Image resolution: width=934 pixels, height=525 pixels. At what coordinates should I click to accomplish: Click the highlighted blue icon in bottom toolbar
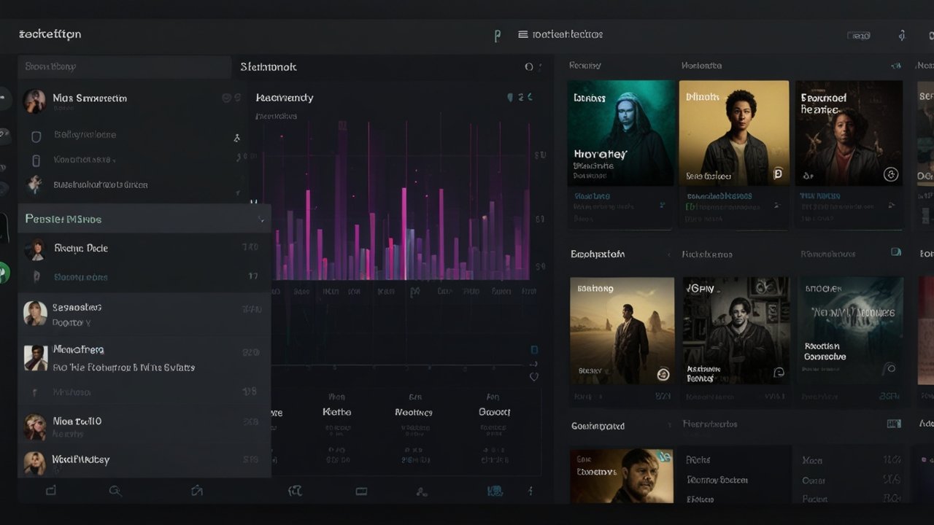494,491
